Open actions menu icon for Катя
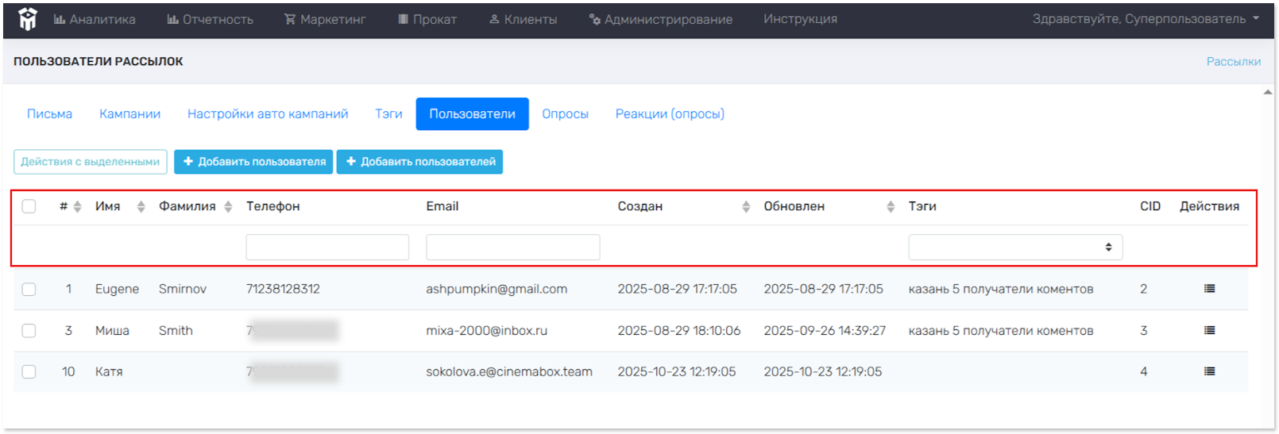The width and height of the screenshot is (1279, 434). tap(1209, 371)
